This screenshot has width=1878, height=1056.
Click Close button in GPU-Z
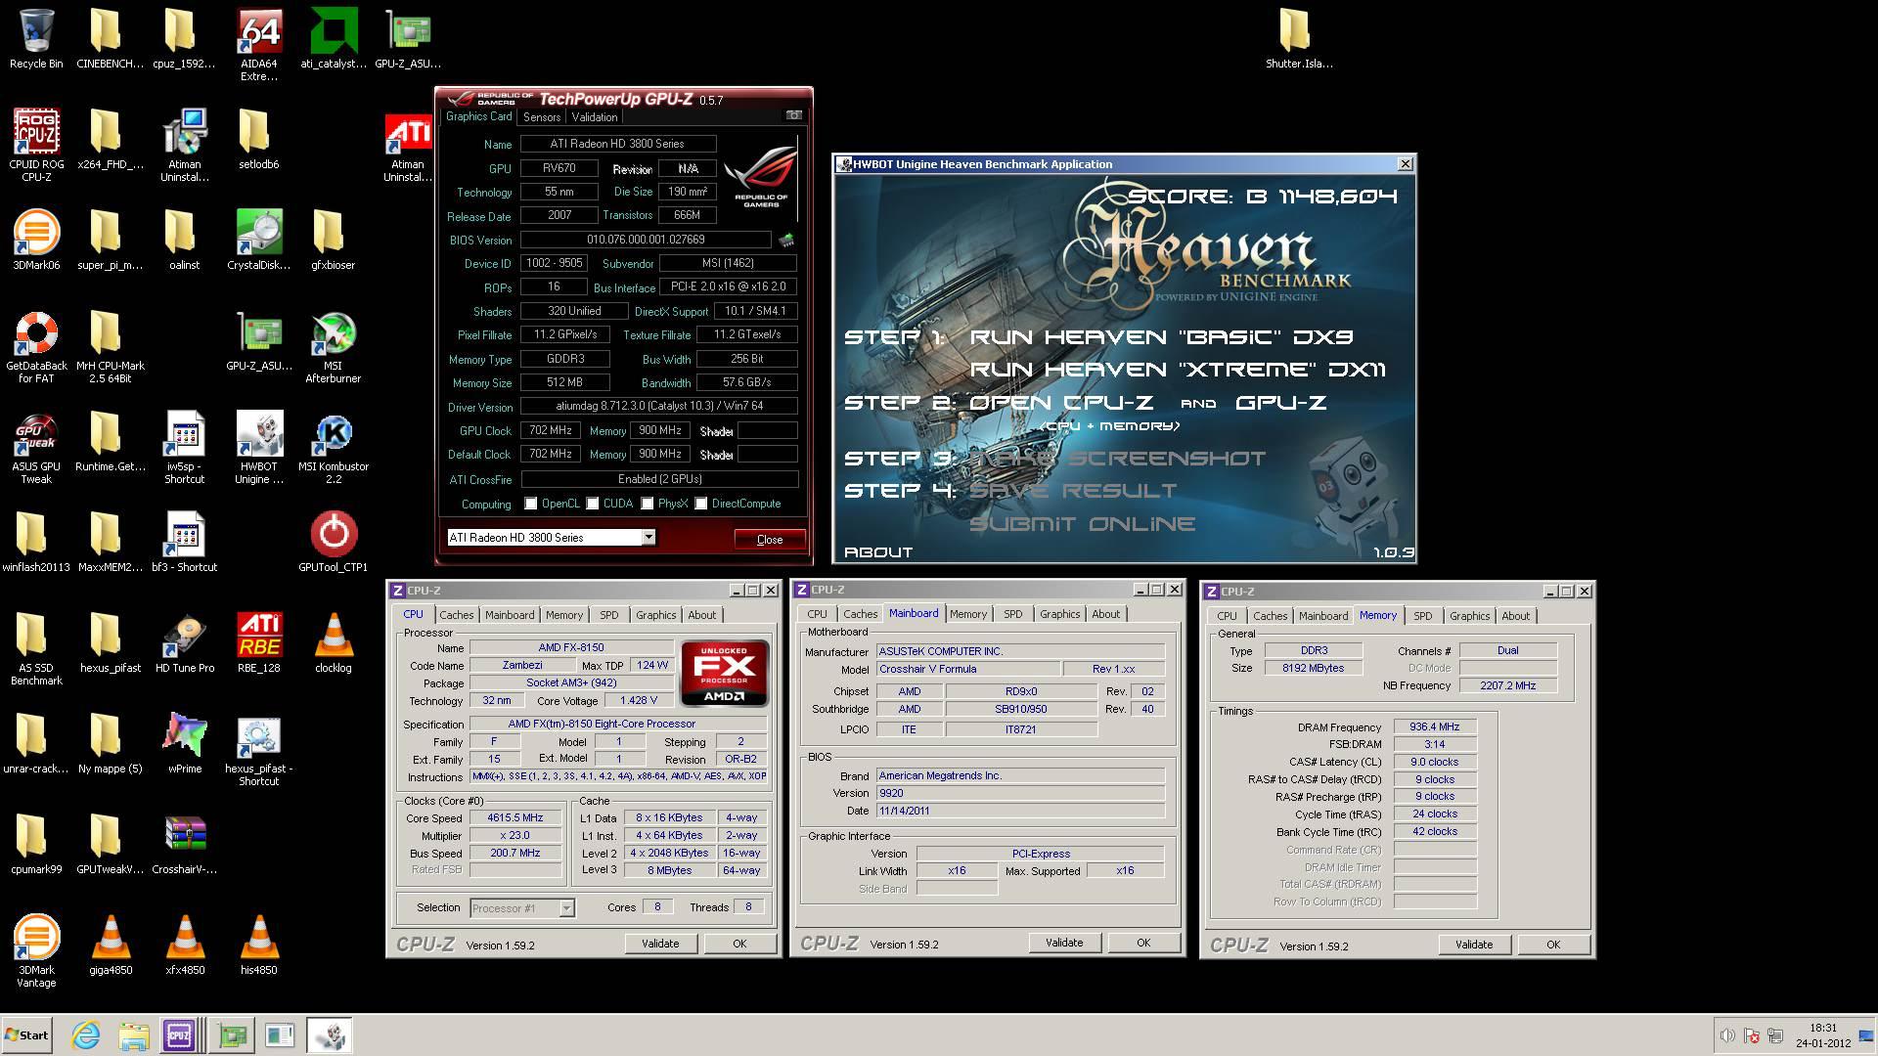pyautogui.click(x=770, y=540)
